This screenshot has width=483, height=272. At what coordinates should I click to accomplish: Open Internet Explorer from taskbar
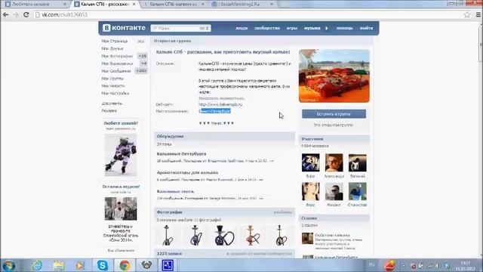[37, 265]
